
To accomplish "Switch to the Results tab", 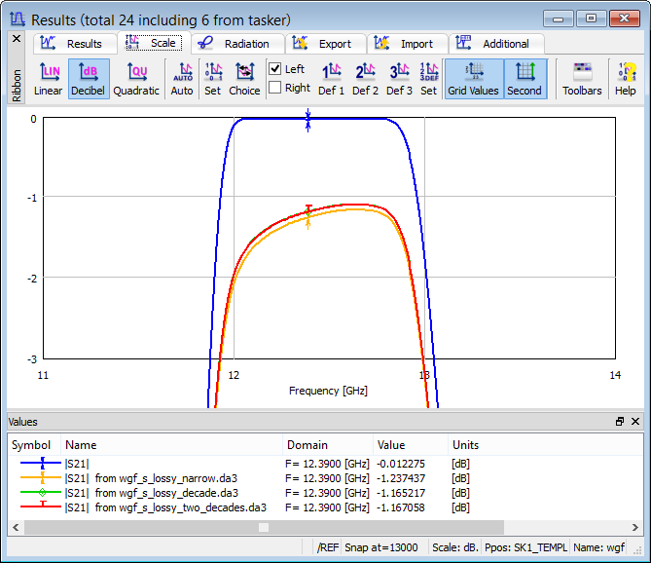I will (75, 44).
